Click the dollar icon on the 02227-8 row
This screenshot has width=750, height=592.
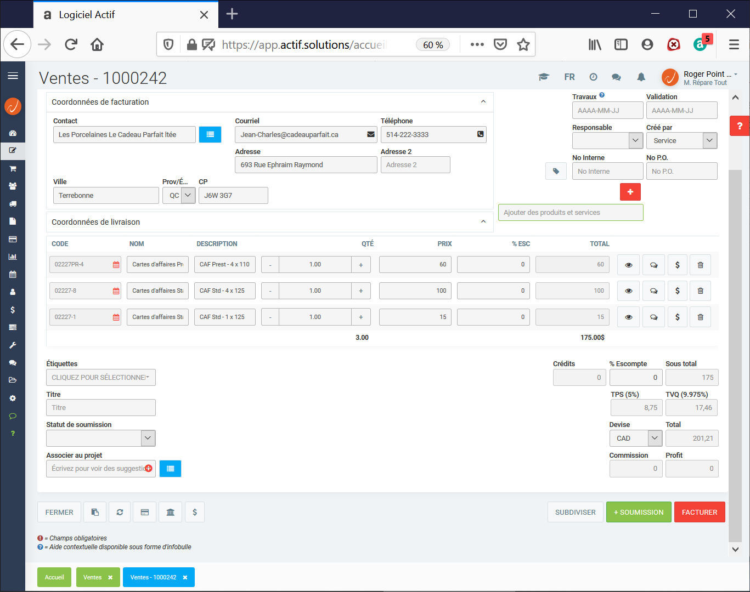coord(677,291)
